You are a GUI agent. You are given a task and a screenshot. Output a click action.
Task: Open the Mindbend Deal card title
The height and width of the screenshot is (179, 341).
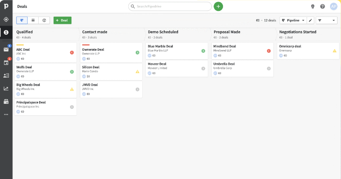pos(225,46)
